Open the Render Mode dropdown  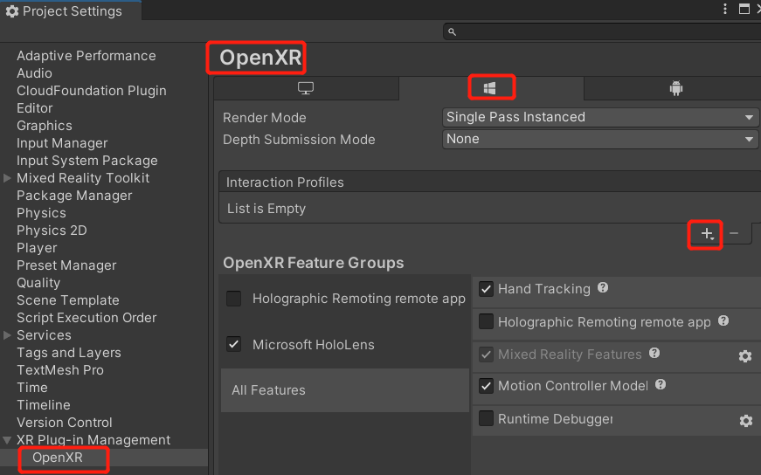pos(600,117)
